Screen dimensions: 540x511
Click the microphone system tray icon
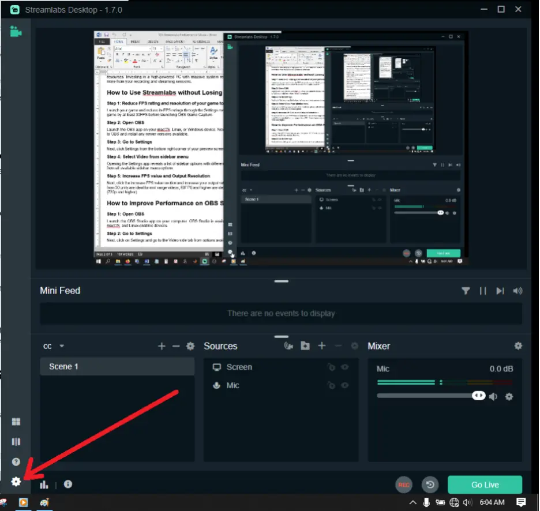426,502
